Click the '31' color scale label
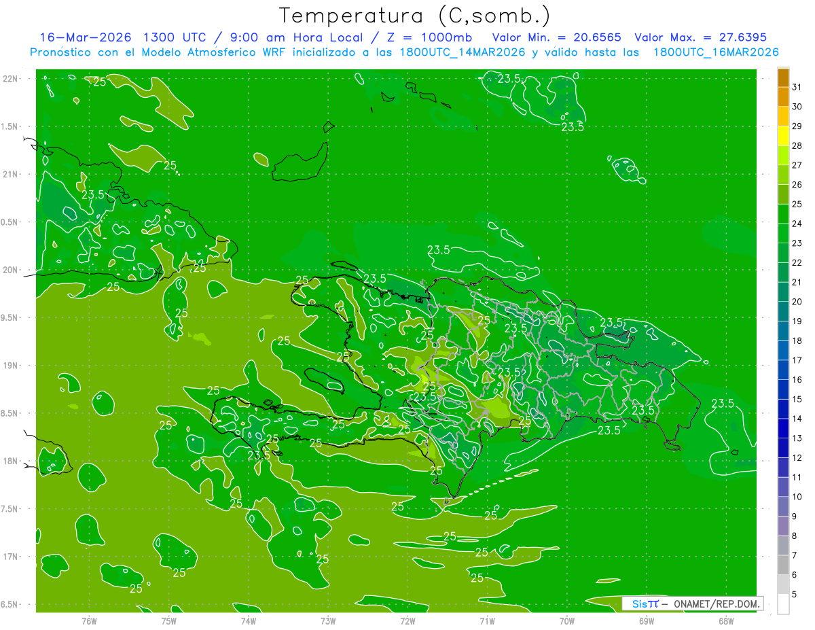The width and height of the screenshot is (815, 630). (x=797, y=87)
